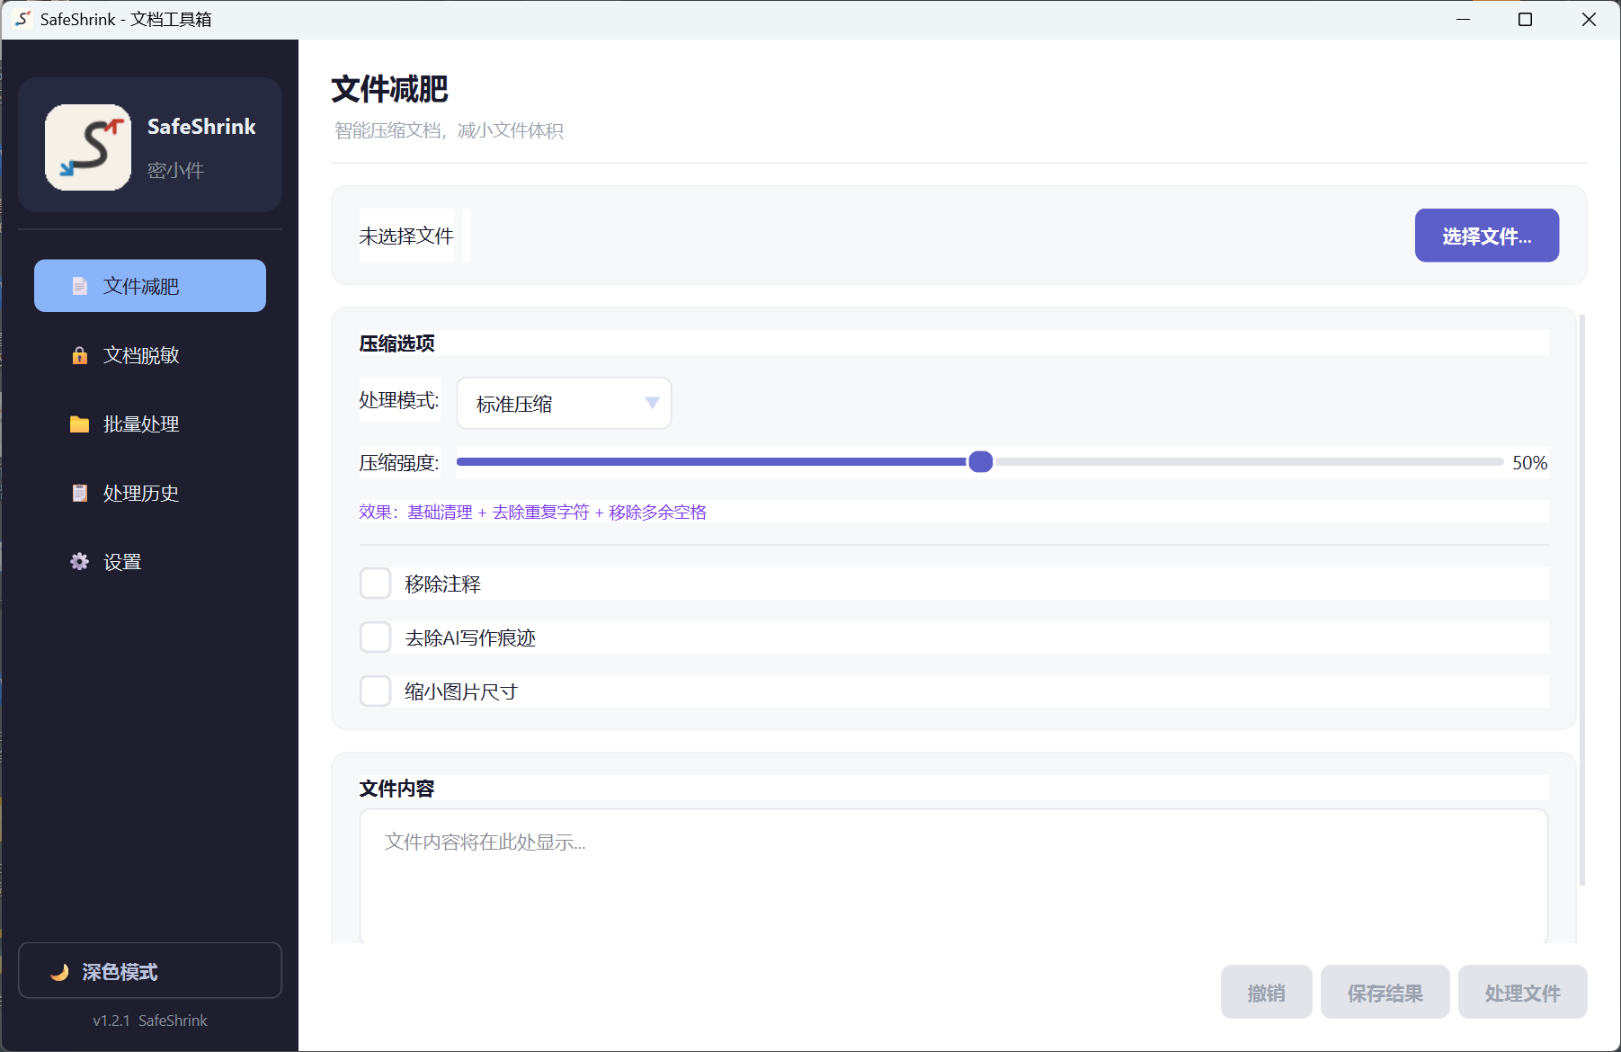
Task: Open the 设置 section
Action: coord(150,562)
